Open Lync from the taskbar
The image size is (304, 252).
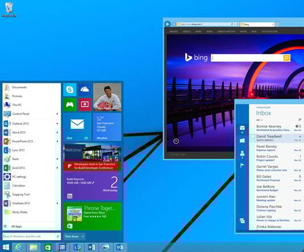pos(77,247)
